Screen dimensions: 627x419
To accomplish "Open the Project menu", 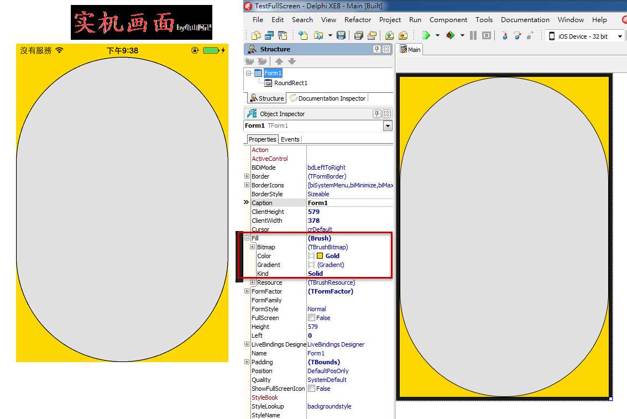I will 390,19.
